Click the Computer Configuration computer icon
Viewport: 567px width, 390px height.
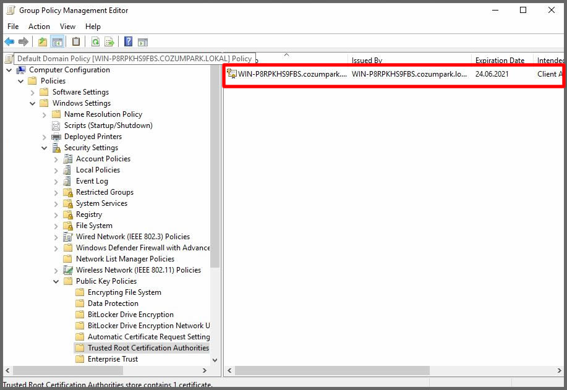pyautogui.click(x=21, y=70)
